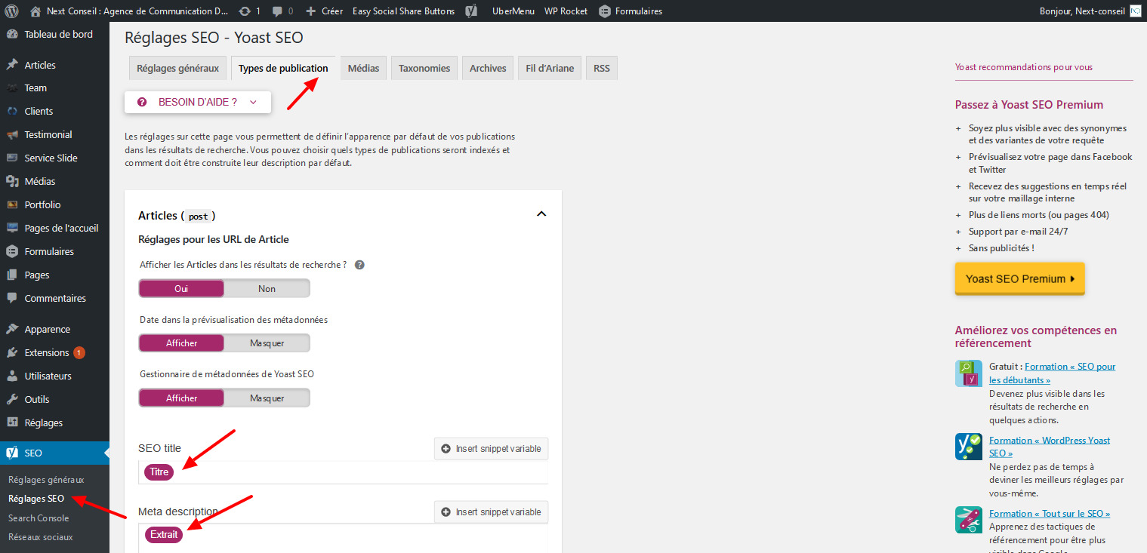Image resolution: width=1147 pixels, height=553 pixels.
Task: Open Réseaux sociaux submenu item
Action: click(41, 537)
